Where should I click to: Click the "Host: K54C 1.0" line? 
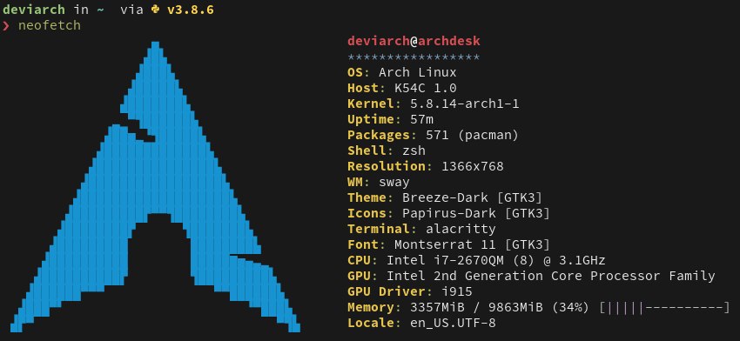(402, 88)
